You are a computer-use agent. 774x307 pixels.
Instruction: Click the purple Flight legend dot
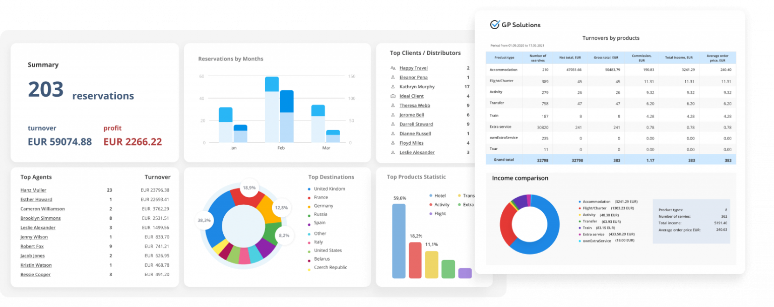pos(431,213)
